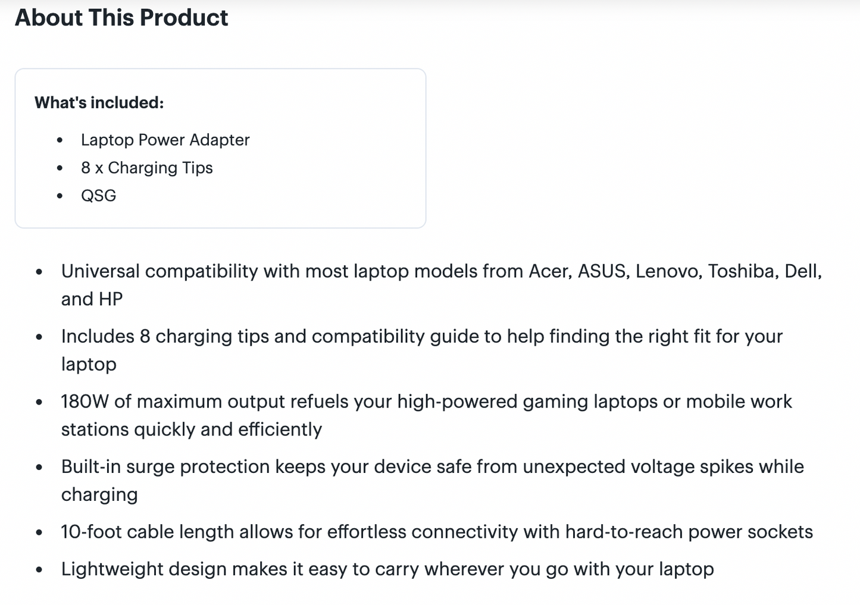Viewport: 860px width, 605px height.
Task: Select the Laptop Power Adapter item
Action: (x=165, y=140)
